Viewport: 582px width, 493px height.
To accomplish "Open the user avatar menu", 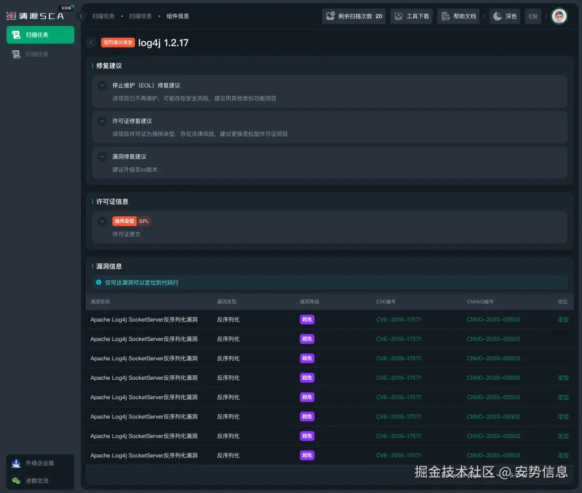I will [x=559, y=16].
